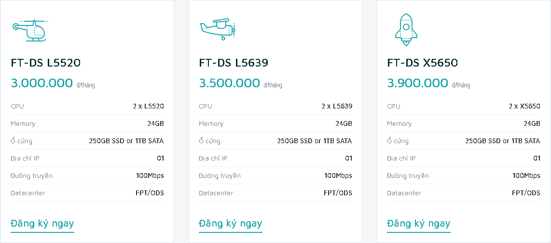Viewport: 551px width, 243px height.
Task: Click the airplane icon on the FT-DS L5639 card
Action: point(217,29)
